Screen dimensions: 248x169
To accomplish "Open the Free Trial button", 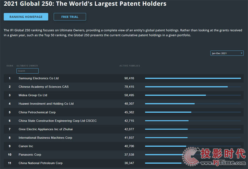I will click(x=69, y=17).
